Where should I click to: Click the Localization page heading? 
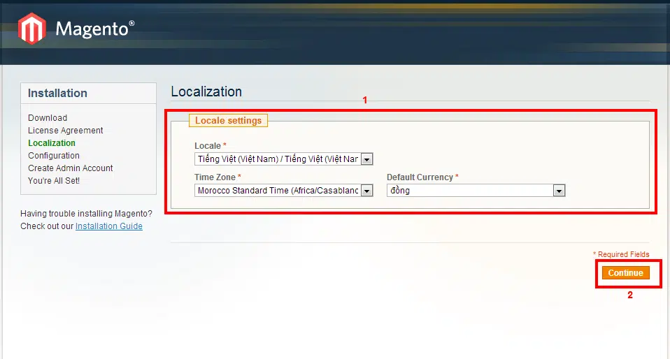pos(206,91)
